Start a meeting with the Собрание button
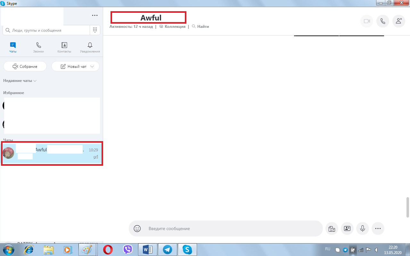This screenshot has height=256, width=410. coord(25,66)
